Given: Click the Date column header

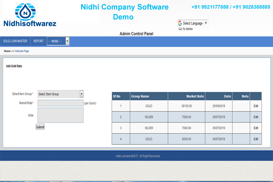Looking at the screenshot, I should (219, 96).
